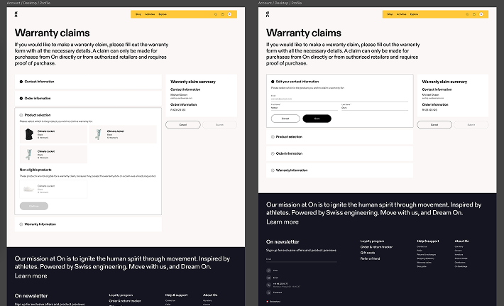Image resolution: width=504 pixels, height=306 pixels.
Task: Open Order & return tracker in right footer
Action: pos(376,247)
